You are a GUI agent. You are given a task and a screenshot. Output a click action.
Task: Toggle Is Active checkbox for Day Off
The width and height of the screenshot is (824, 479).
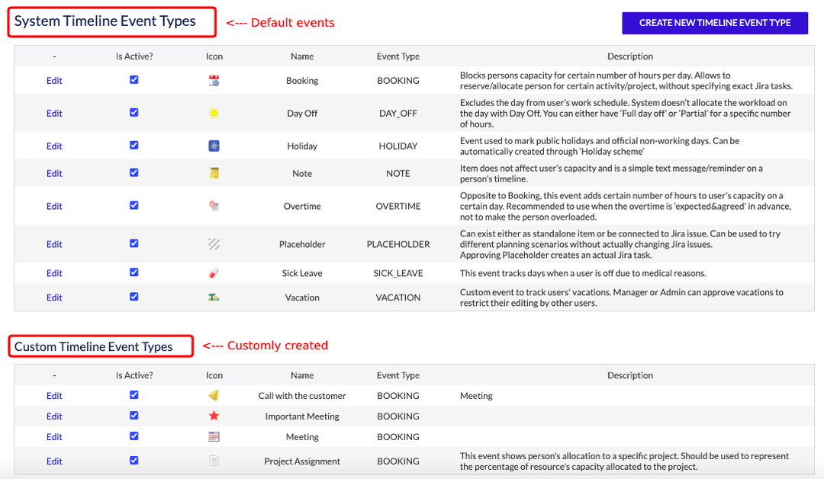tap(134, 112)
